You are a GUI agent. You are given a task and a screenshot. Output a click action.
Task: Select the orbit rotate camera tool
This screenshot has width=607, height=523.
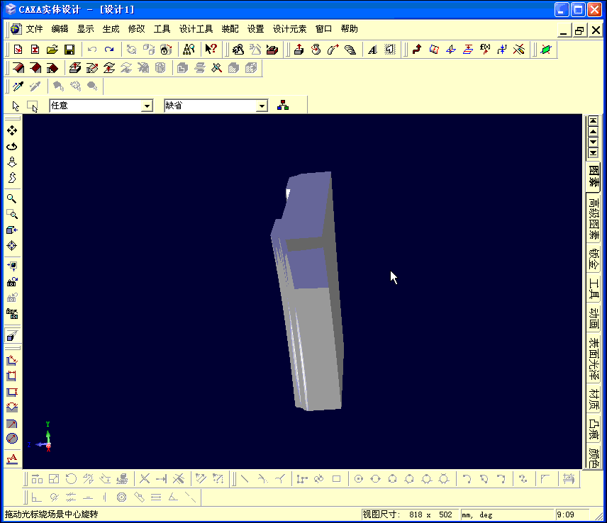[x=12, y=147]
